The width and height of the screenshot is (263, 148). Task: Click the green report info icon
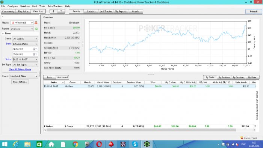pyautogui.click(x=36, y=29)
